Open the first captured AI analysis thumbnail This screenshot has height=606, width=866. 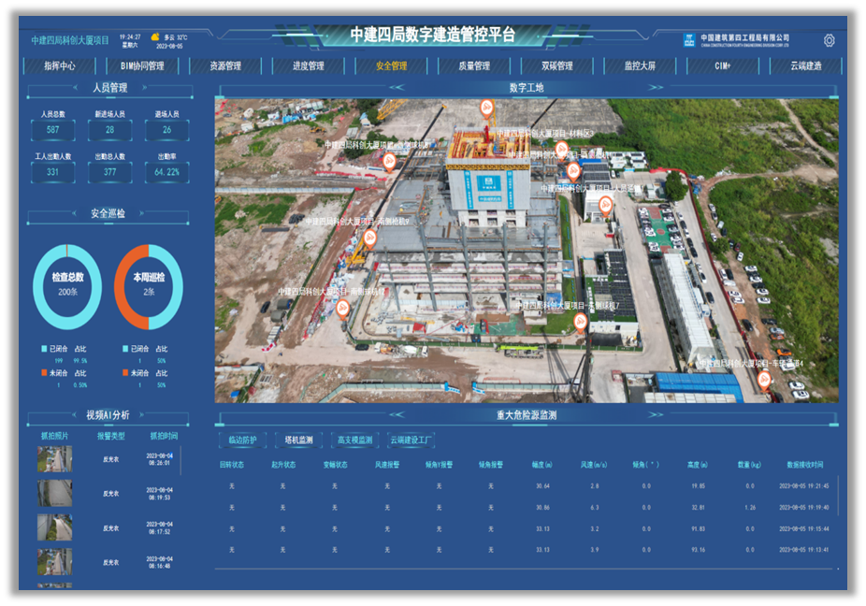coord(54,458)
